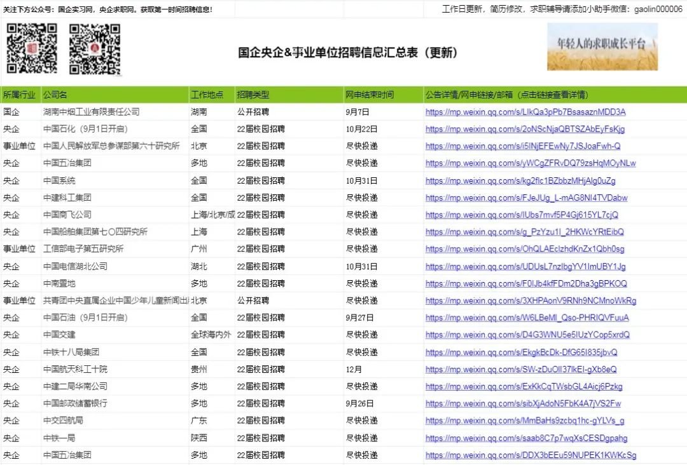Open the weixin link ending in DDX3bEEu59NUPEK1KWKcSg

531,455
